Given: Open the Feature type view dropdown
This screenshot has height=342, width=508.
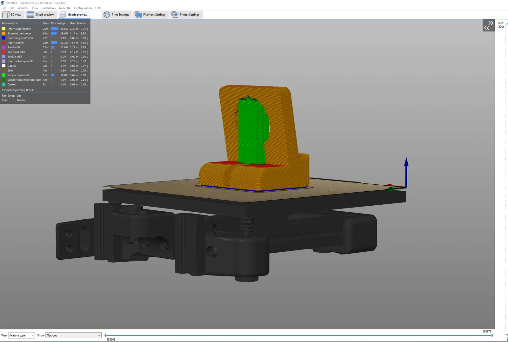Looking at the screenshot, I should (22, 335).
